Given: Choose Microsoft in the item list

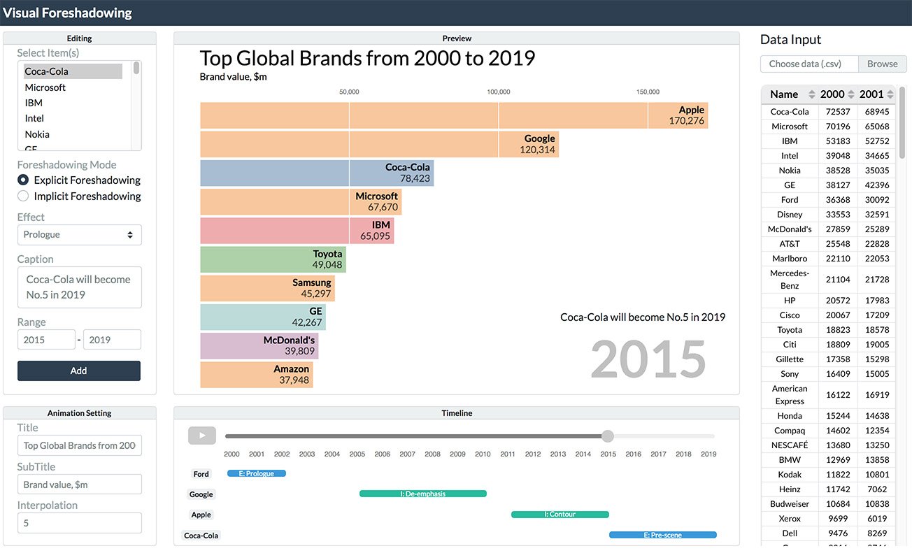Looking at the screenshot, I should coord(45,87).
